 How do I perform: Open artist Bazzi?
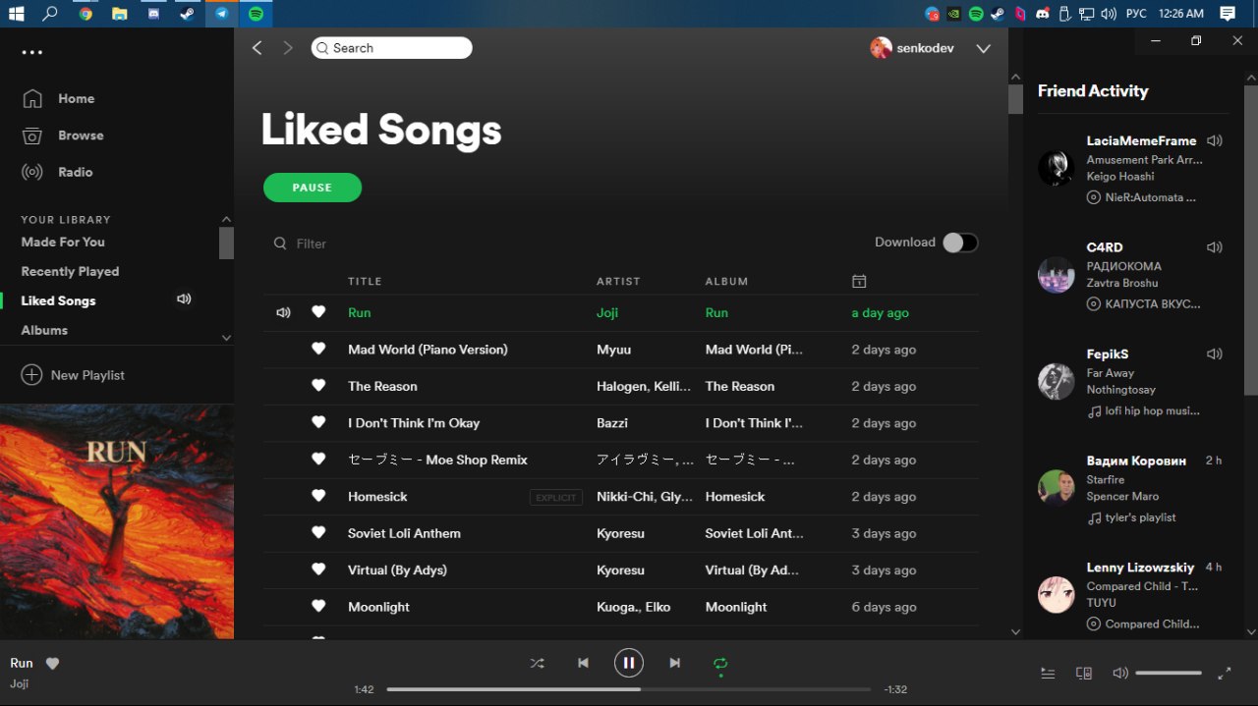click(x=612, y=423)
